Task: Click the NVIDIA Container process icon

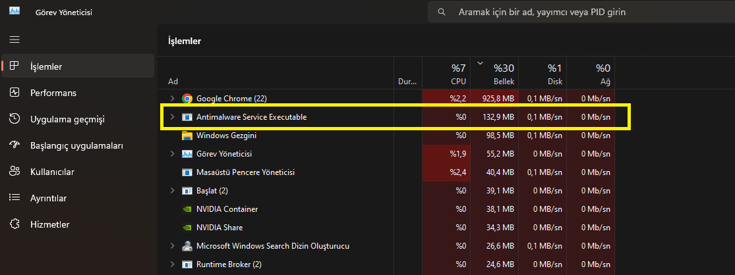Action: [x=187, y=209]
